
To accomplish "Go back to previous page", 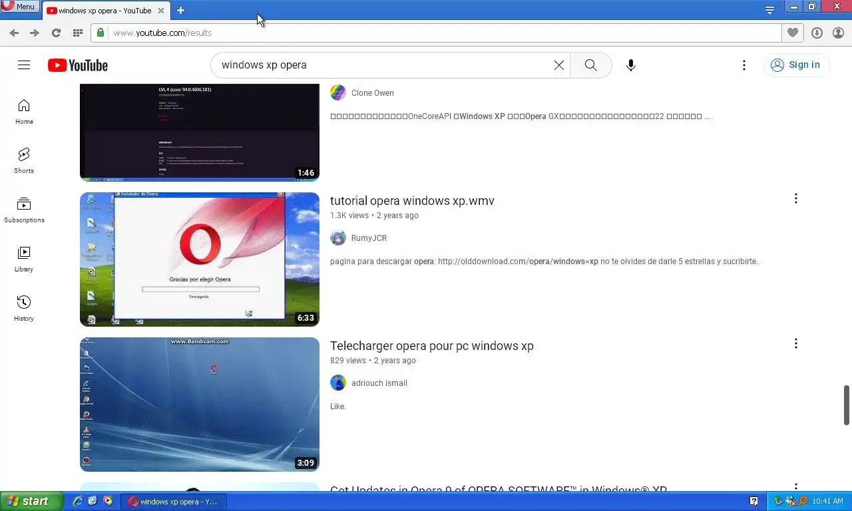I will (x=14, y=33).
